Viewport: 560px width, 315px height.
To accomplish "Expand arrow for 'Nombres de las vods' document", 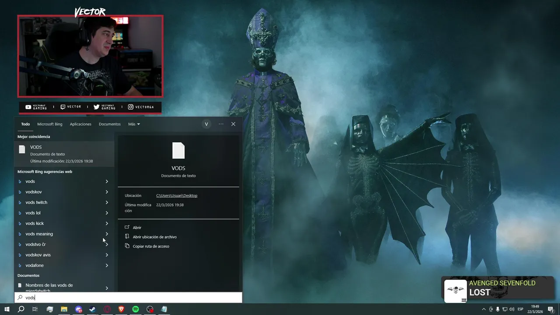I will tap(107, 288).
